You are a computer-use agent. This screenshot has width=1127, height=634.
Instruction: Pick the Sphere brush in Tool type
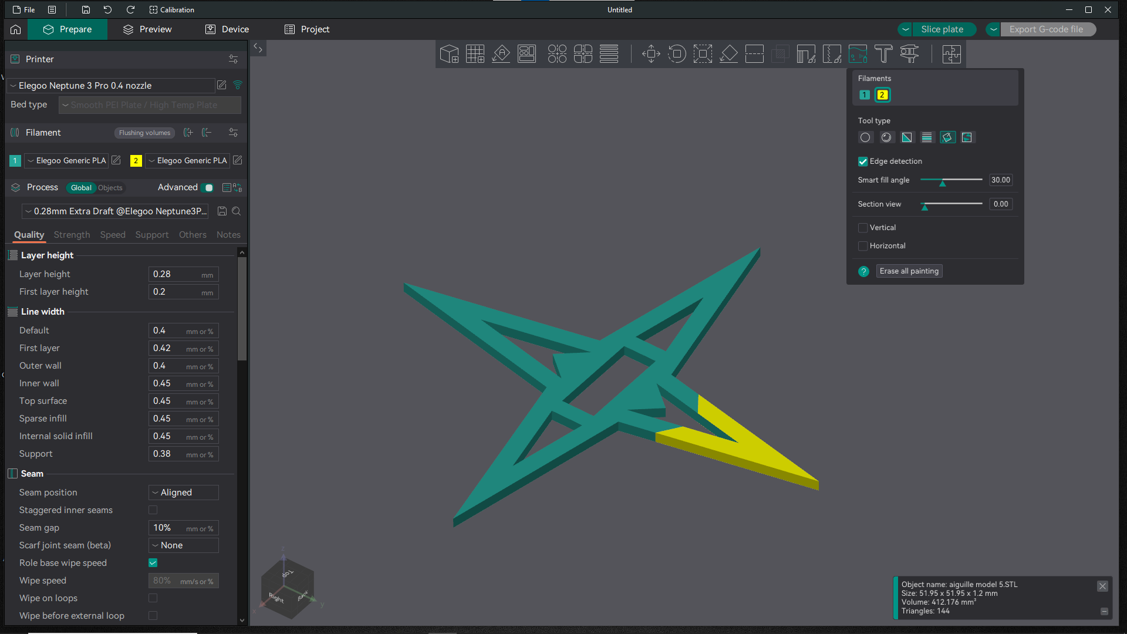(886, 137)
